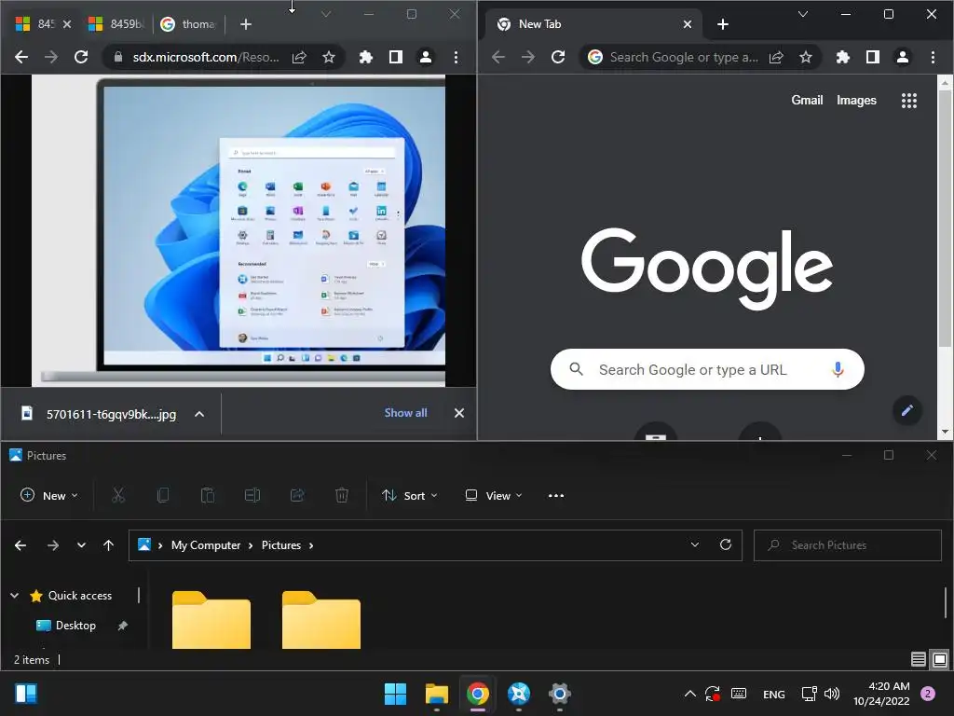
Task: Open Settings gear on taskbar
Action: pos(559,694)
